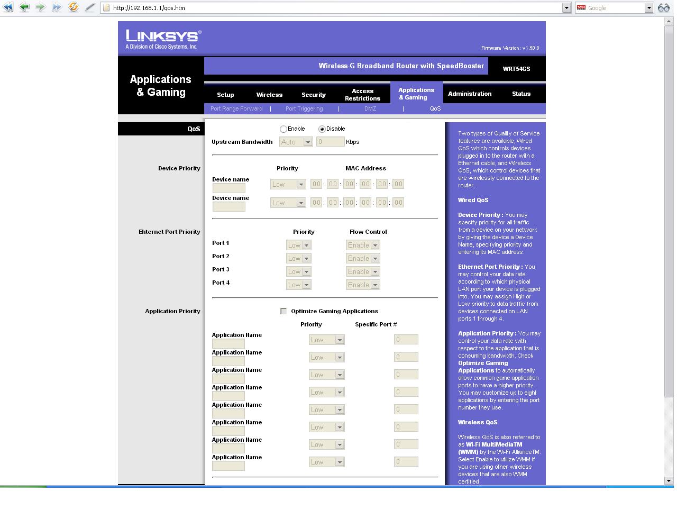Click the second Device name field
This screenshot has height=528, width=677.
pyautogui.click(x=228, y=207)
